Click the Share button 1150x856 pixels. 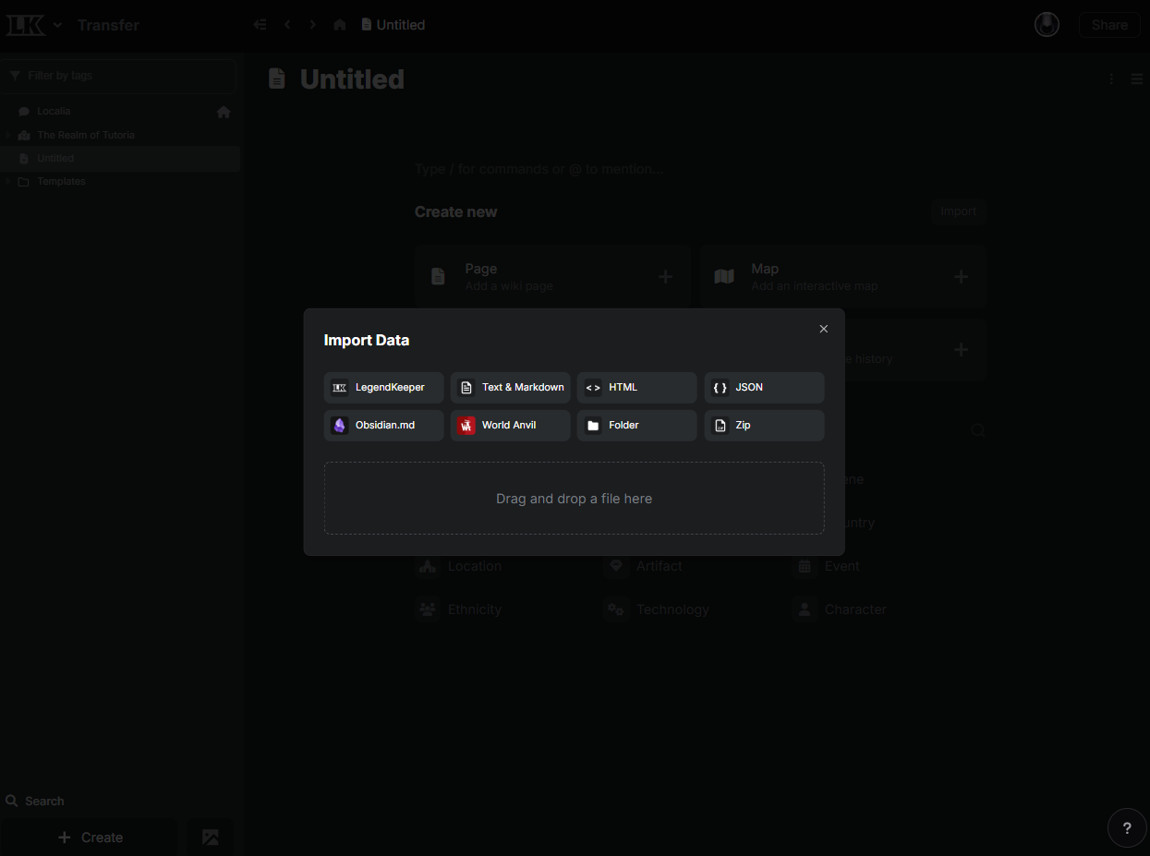click(1109, 24)
